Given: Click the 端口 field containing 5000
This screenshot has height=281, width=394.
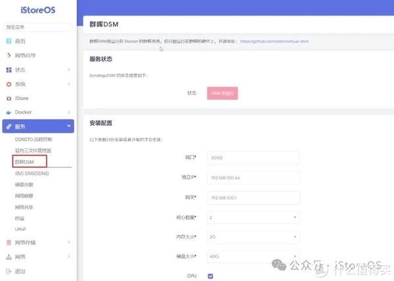Looking at the screenshot, I should tap(253, 158).
